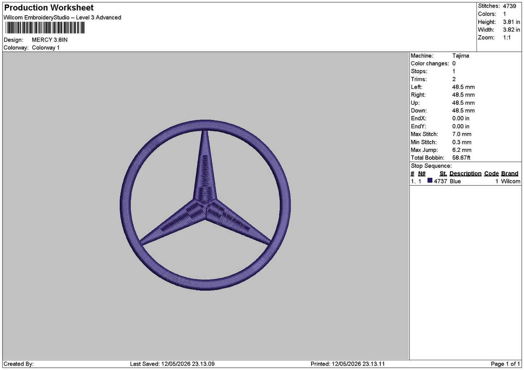Click the Width value '3.82 in'
Viewport: 524px width, 370px height.
(x=511, y=30)
